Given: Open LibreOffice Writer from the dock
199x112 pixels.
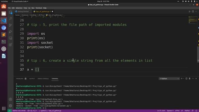Looking at the screenshot, I should 4,56.
